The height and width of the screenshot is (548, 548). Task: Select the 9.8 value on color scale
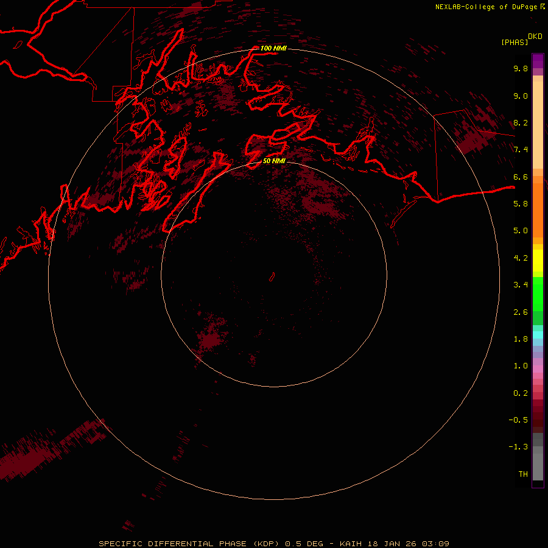(521, 68)
